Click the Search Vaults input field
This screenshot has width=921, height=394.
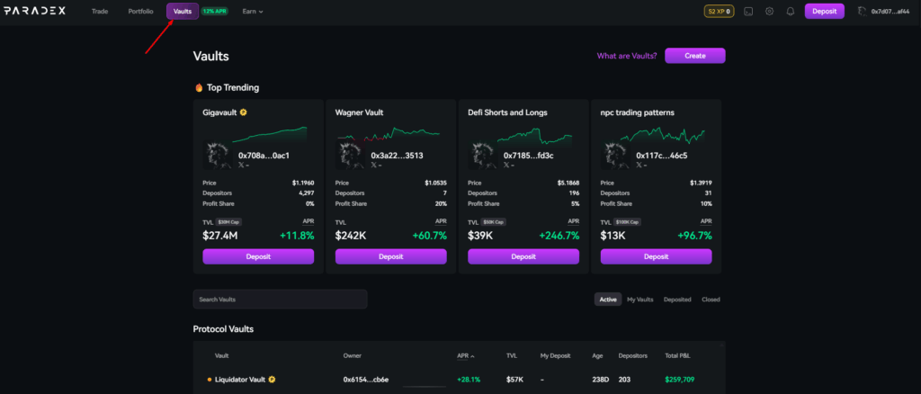coord(281,300)
